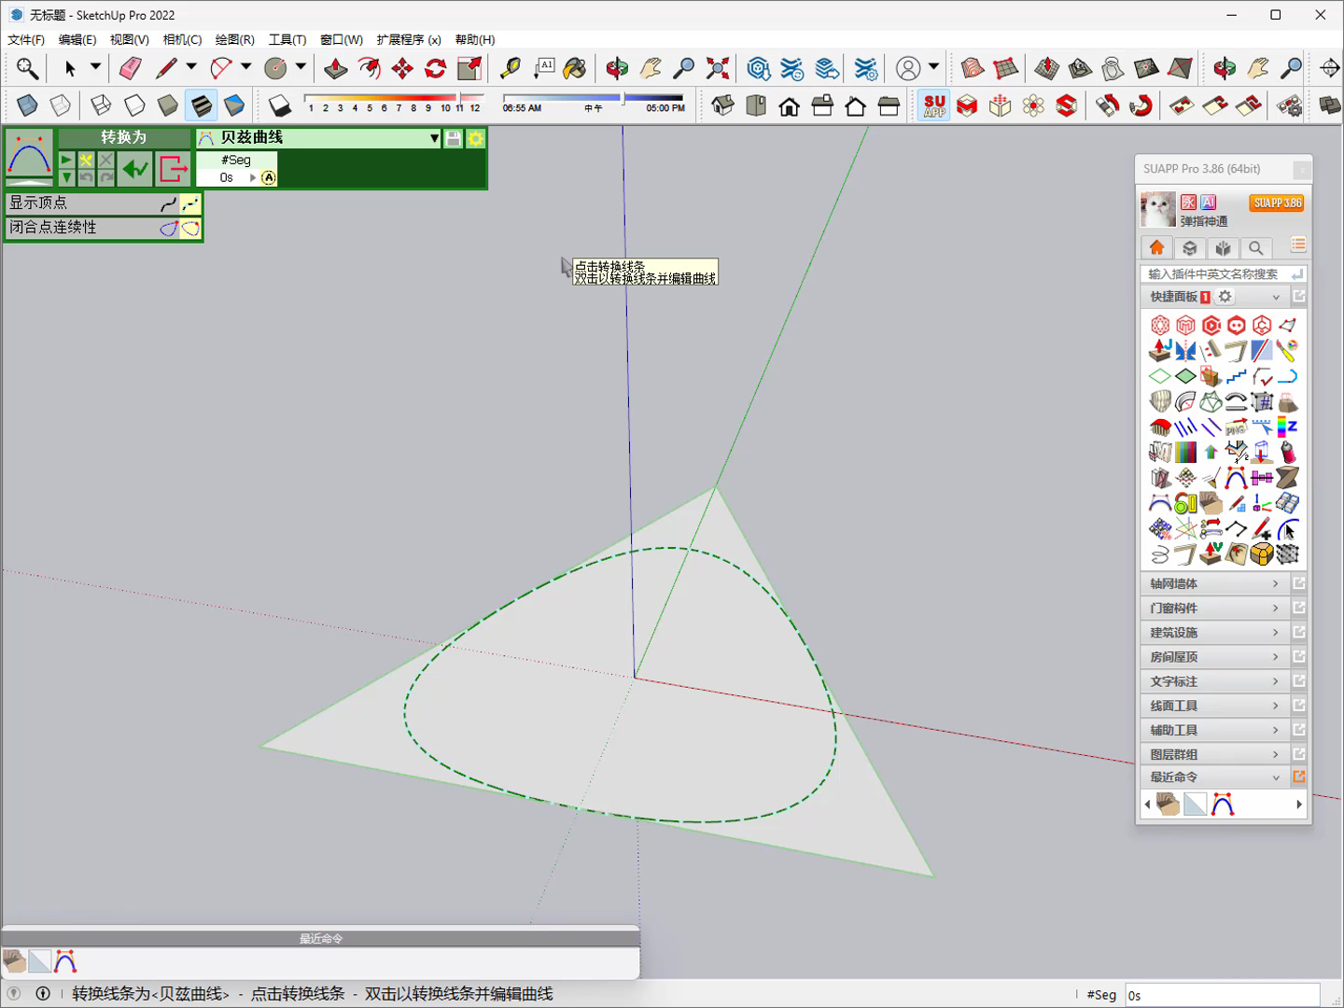Click the Zoom Extents tool
This screenshot has width=1344, height=1008.
tap(717, 68)
